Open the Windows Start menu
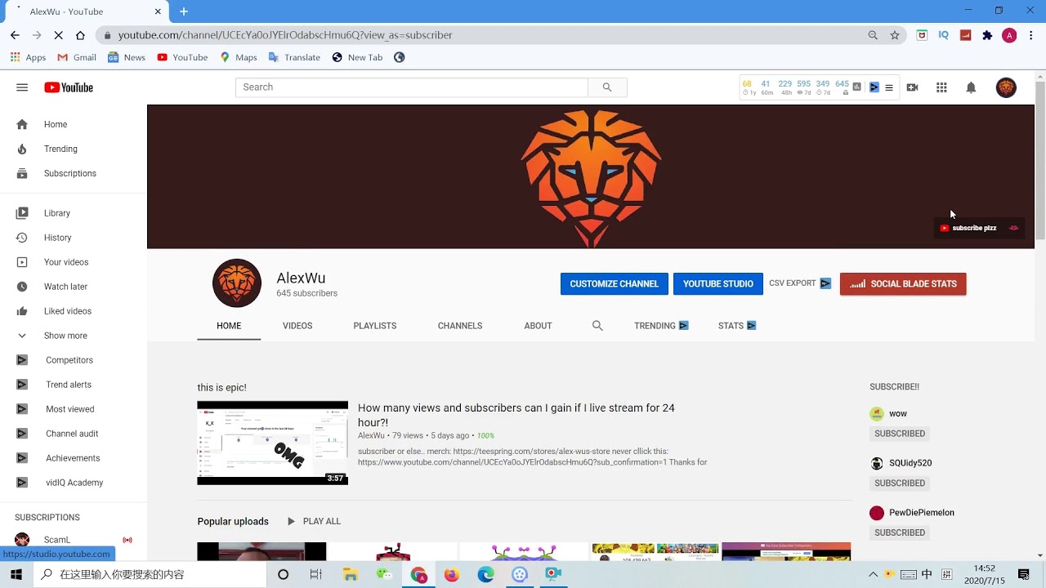This screenshot has width=1046, height=588. [x=16, y=574]
